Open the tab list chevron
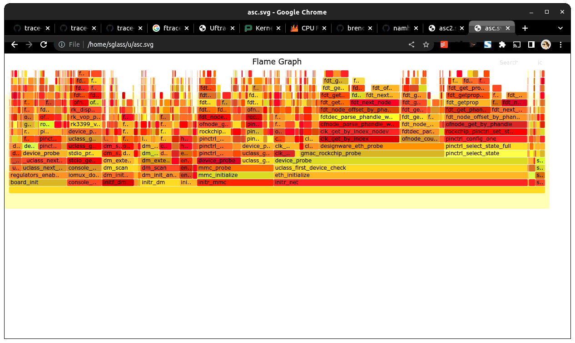The image size is (575, 343). click(x=561, y=28)
